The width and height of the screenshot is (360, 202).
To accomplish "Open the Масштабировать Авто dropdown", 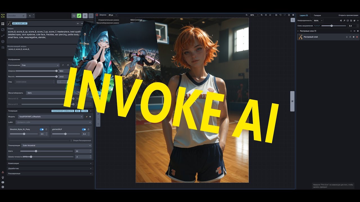I will coord(51,93).
